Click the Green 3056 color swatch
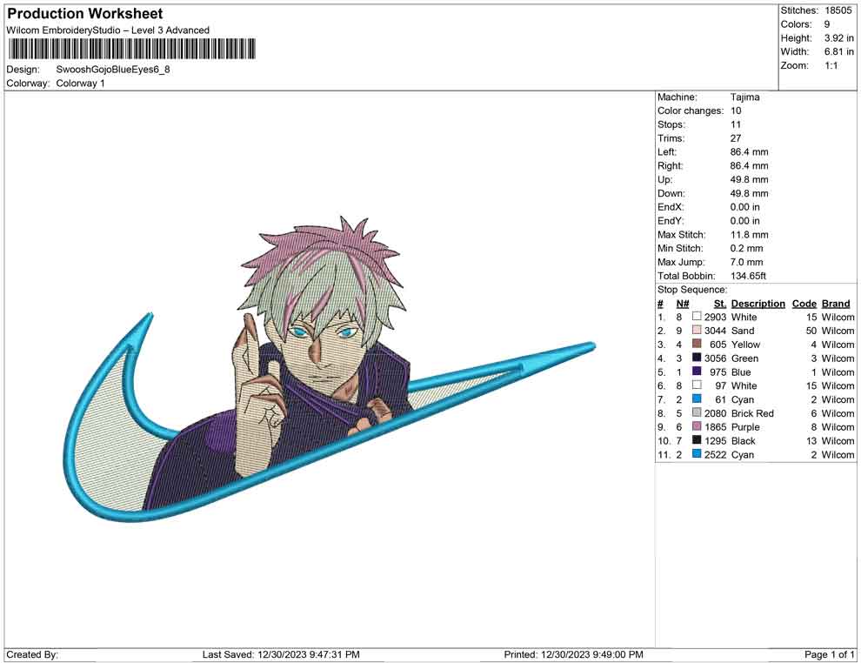The image size is (861, 663). pyautogui.click(x=697, y=358)
